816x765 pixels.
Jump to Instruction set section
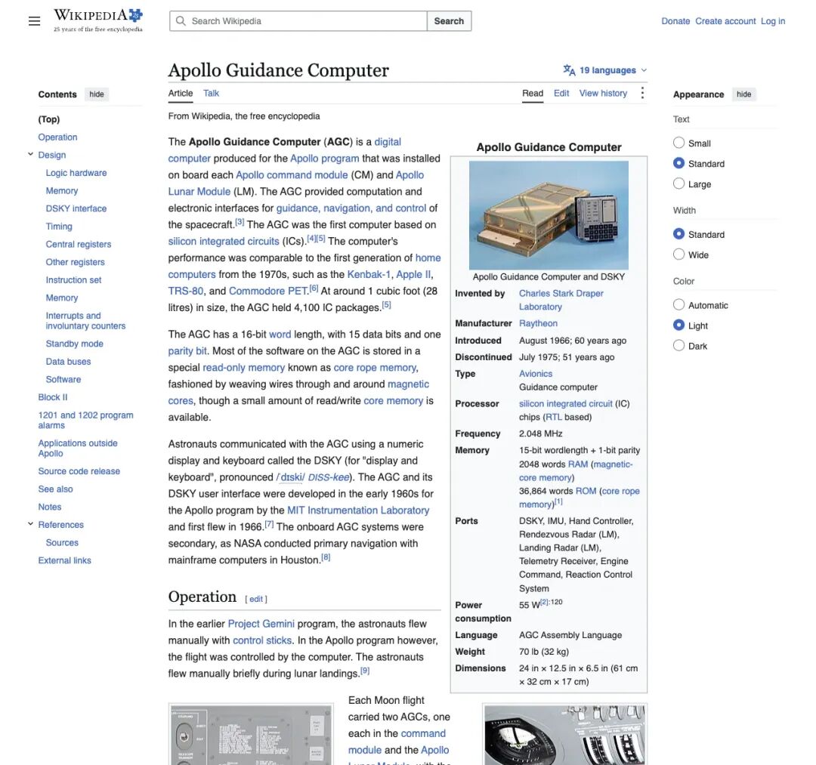73,279
